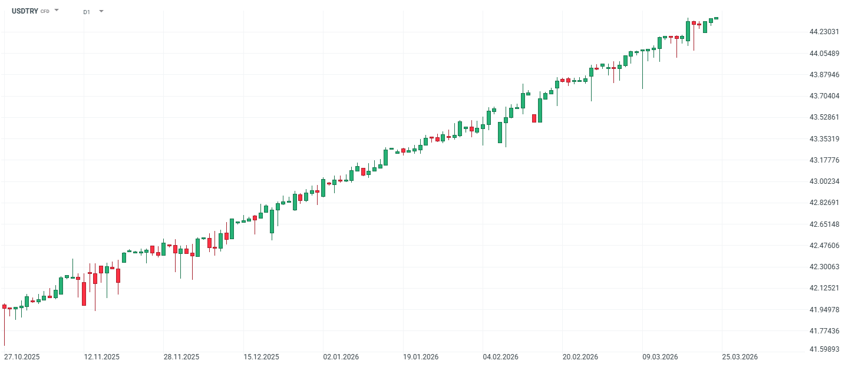The width and height of the screenshot is (845, 367).
Task: Click the 25.03.2026 date on axis
Action: (740, 357)
